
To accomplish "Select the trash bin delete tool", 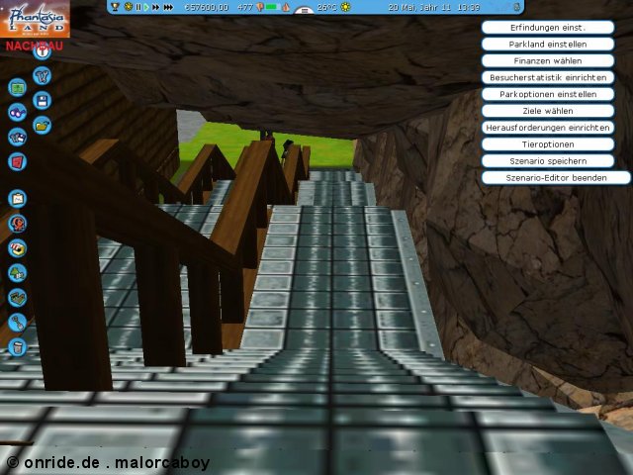I will [x=18, y=347].
